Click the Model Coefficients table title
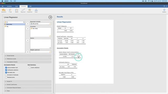This screenshot has width=168, height=94. tap(65, 37)
